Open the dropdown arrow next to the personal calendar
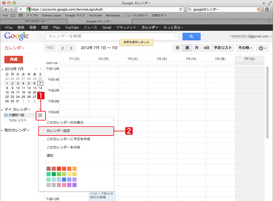 (x=40, y=115)
